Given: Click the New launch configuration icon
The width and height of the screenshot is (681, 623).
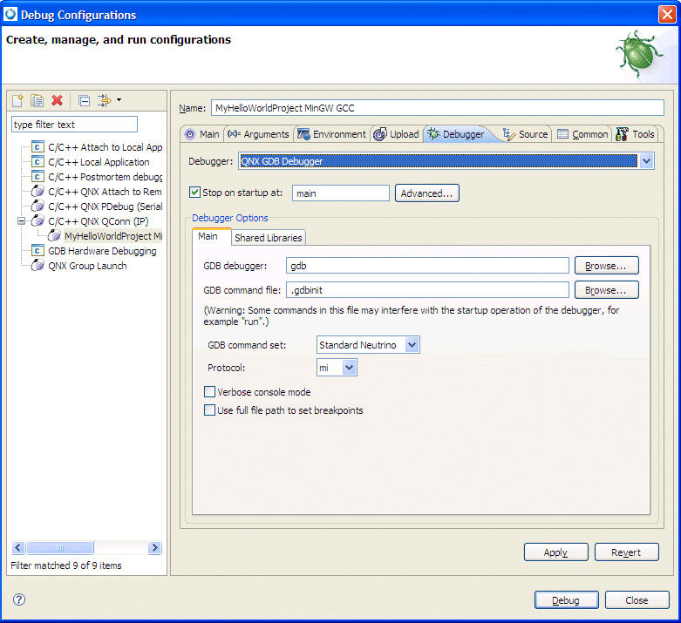Looking at the screenshot, I should [x=18, y=101].
